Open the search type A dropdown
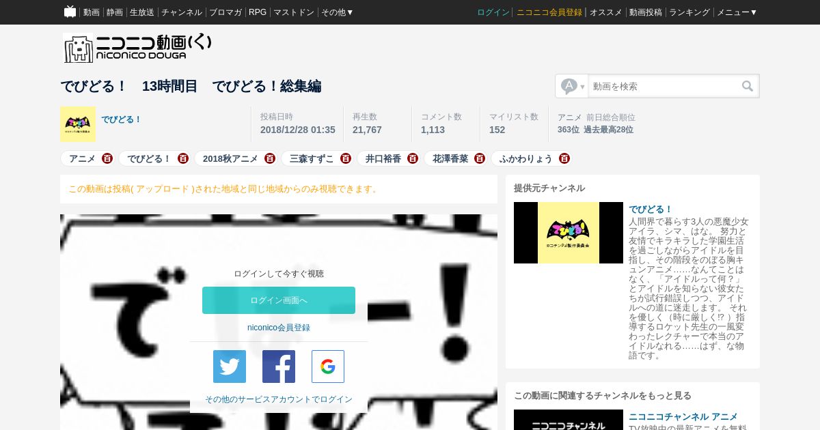Image resolution: width=820 pixels, height=430 pixels. click(x=573, y=86)
